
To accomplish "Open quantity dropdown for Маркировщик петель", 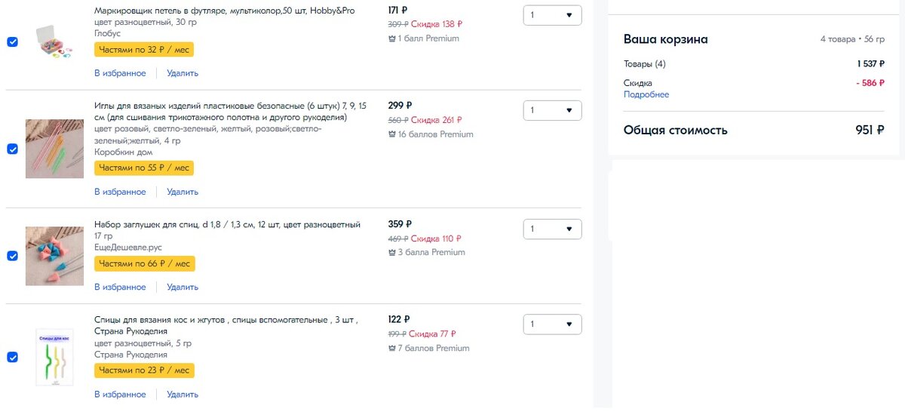I will [x=552, y=15].
